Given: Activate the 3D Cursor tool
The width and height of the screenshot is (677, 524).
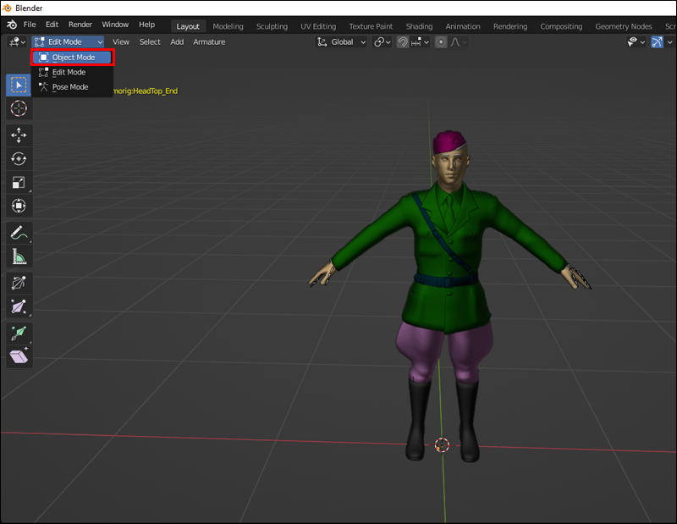Looking at the screenshot, I should click(x=19, y=108).
